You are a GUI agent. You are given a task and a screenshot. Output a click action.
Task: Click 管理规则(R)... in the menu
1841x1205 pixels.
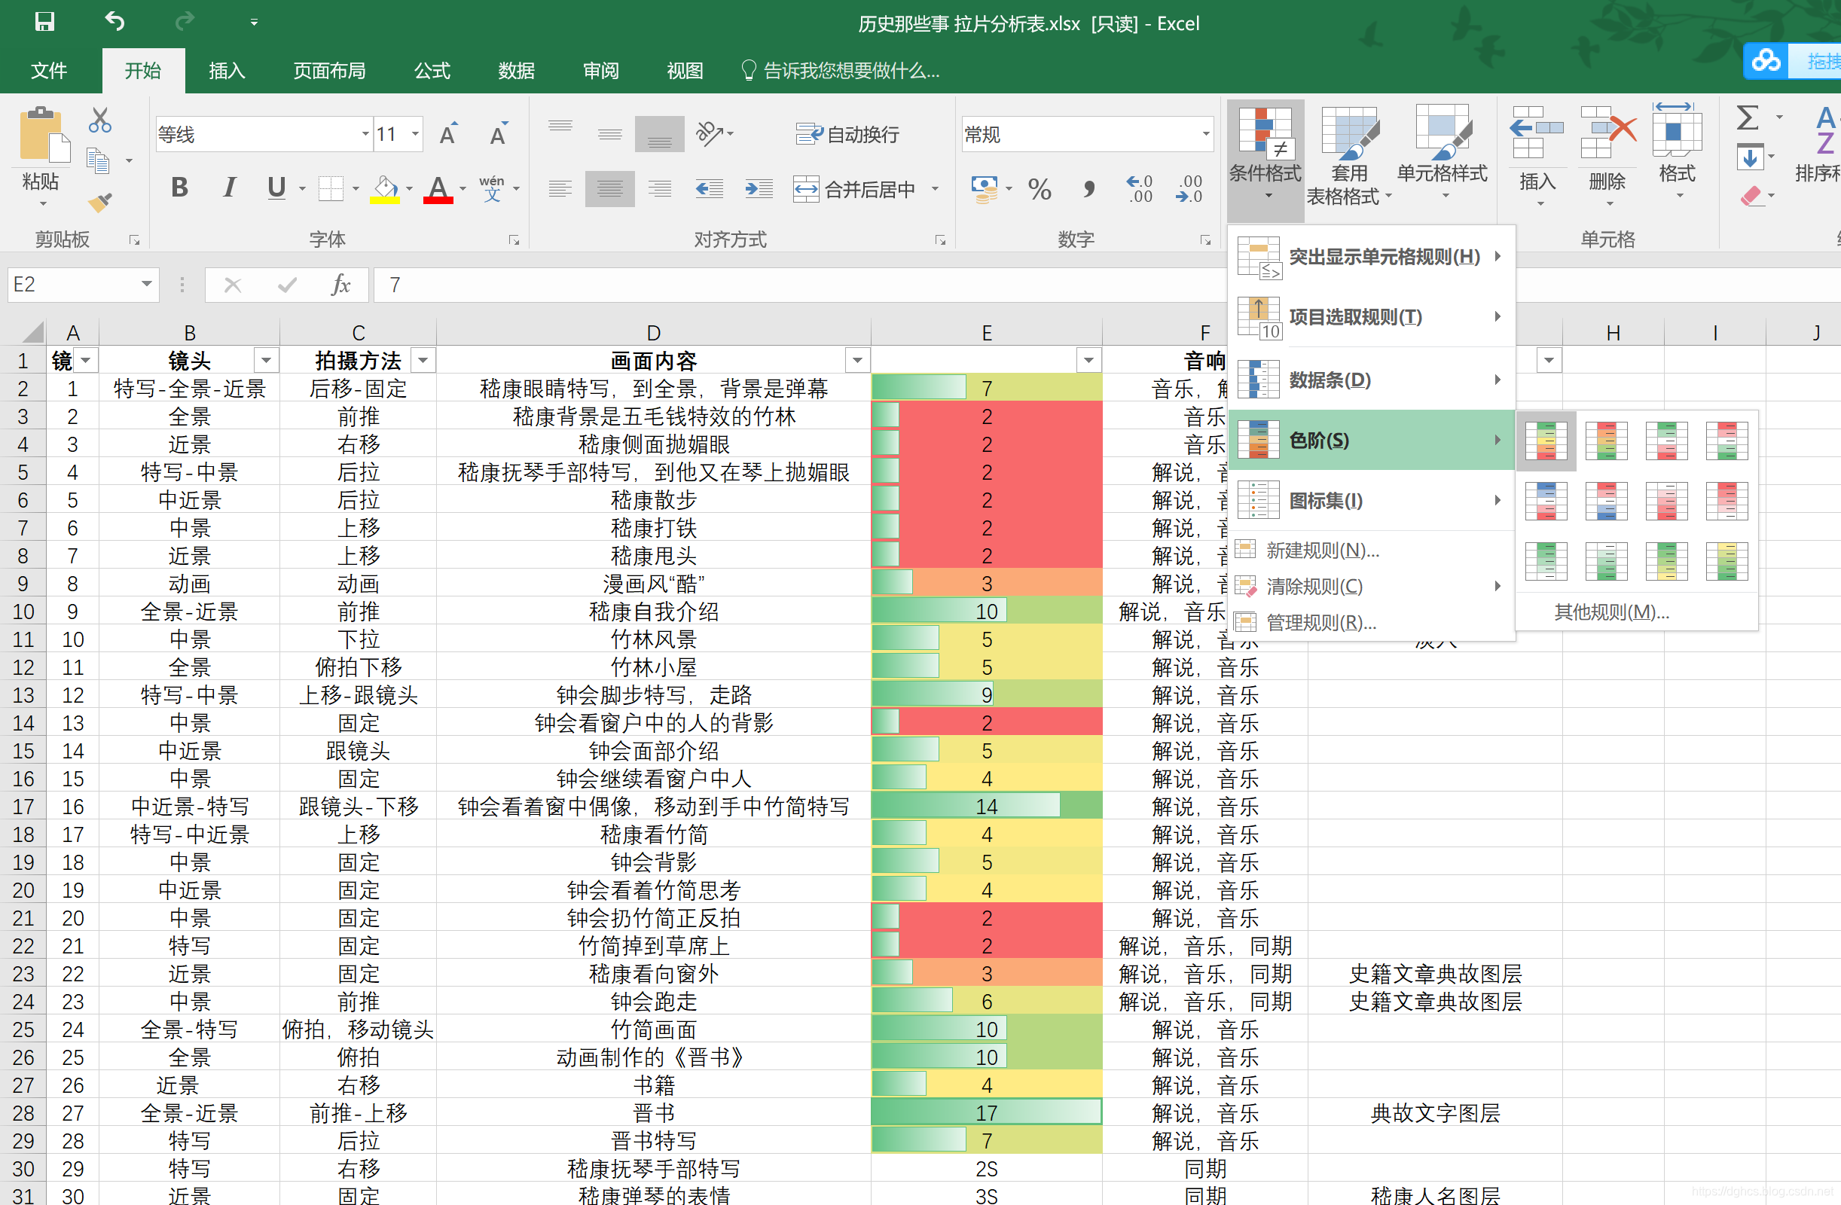[x=1320, y=623]
